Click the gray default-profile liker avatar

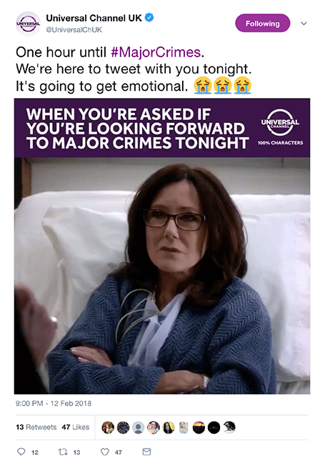[x=138, y=427]
